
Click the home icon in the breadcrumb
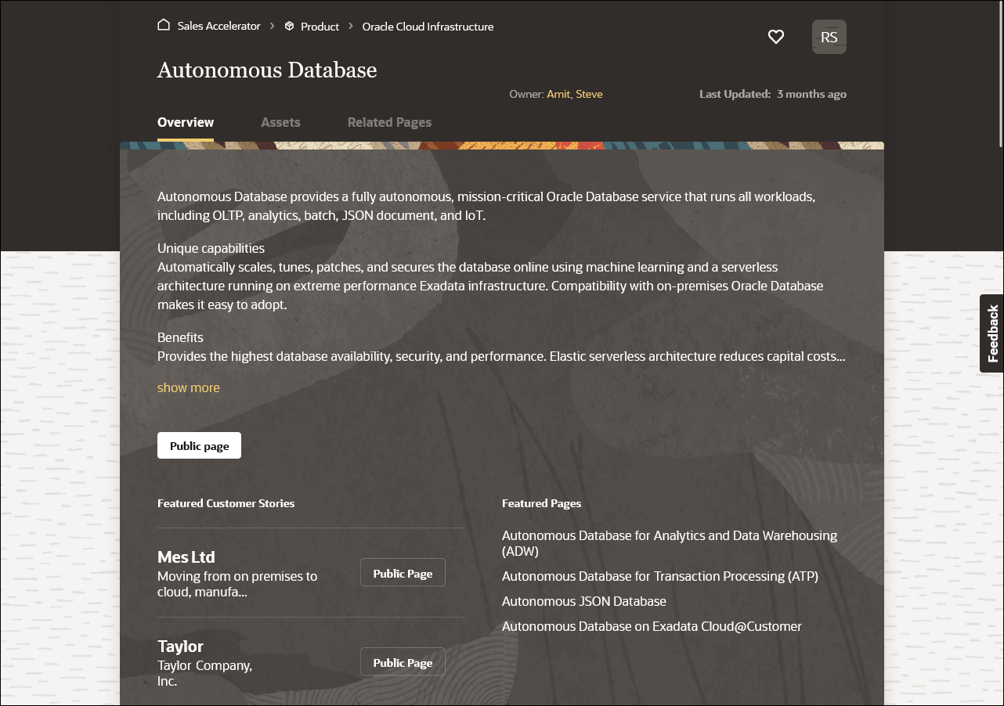164,24
